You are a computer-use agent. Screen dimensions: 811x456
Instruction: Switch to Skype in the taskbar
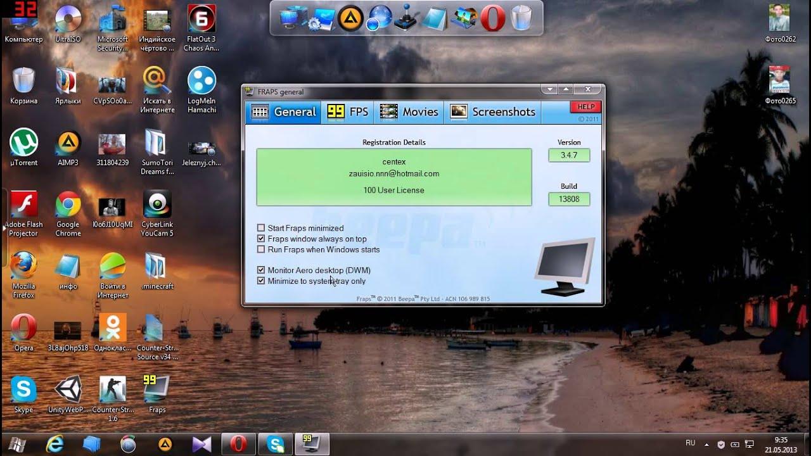[276, 444]
